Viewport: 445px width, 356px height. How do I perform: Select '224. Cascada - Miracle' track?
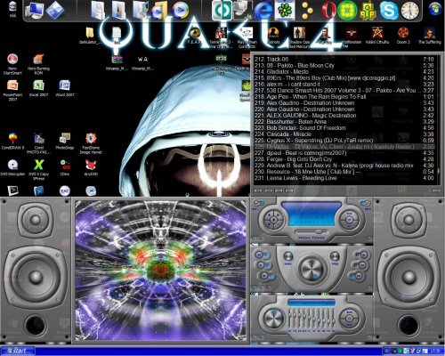tap(344, 134)
